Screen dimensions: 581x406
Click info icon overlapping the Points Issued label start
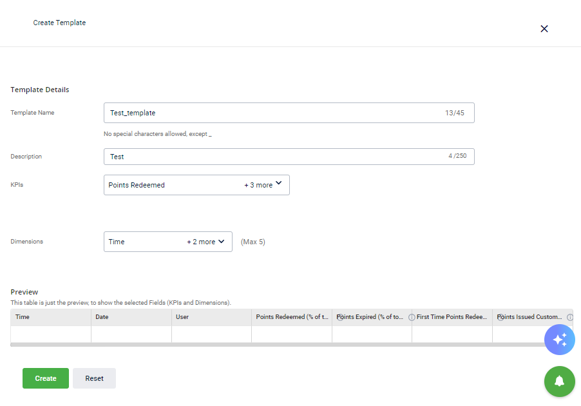point(500,317)
